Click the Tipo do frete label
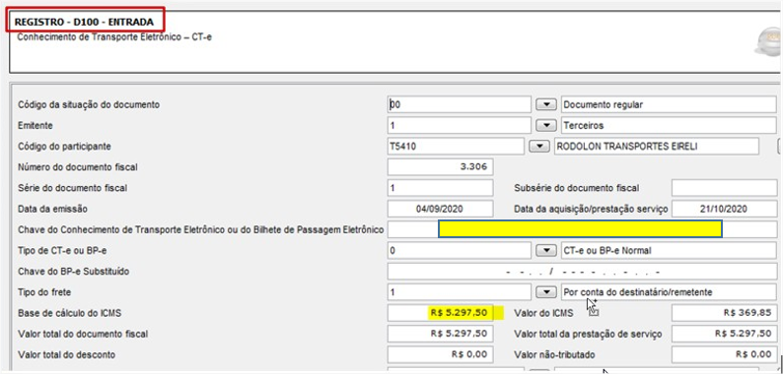 [x=44, y=292]
